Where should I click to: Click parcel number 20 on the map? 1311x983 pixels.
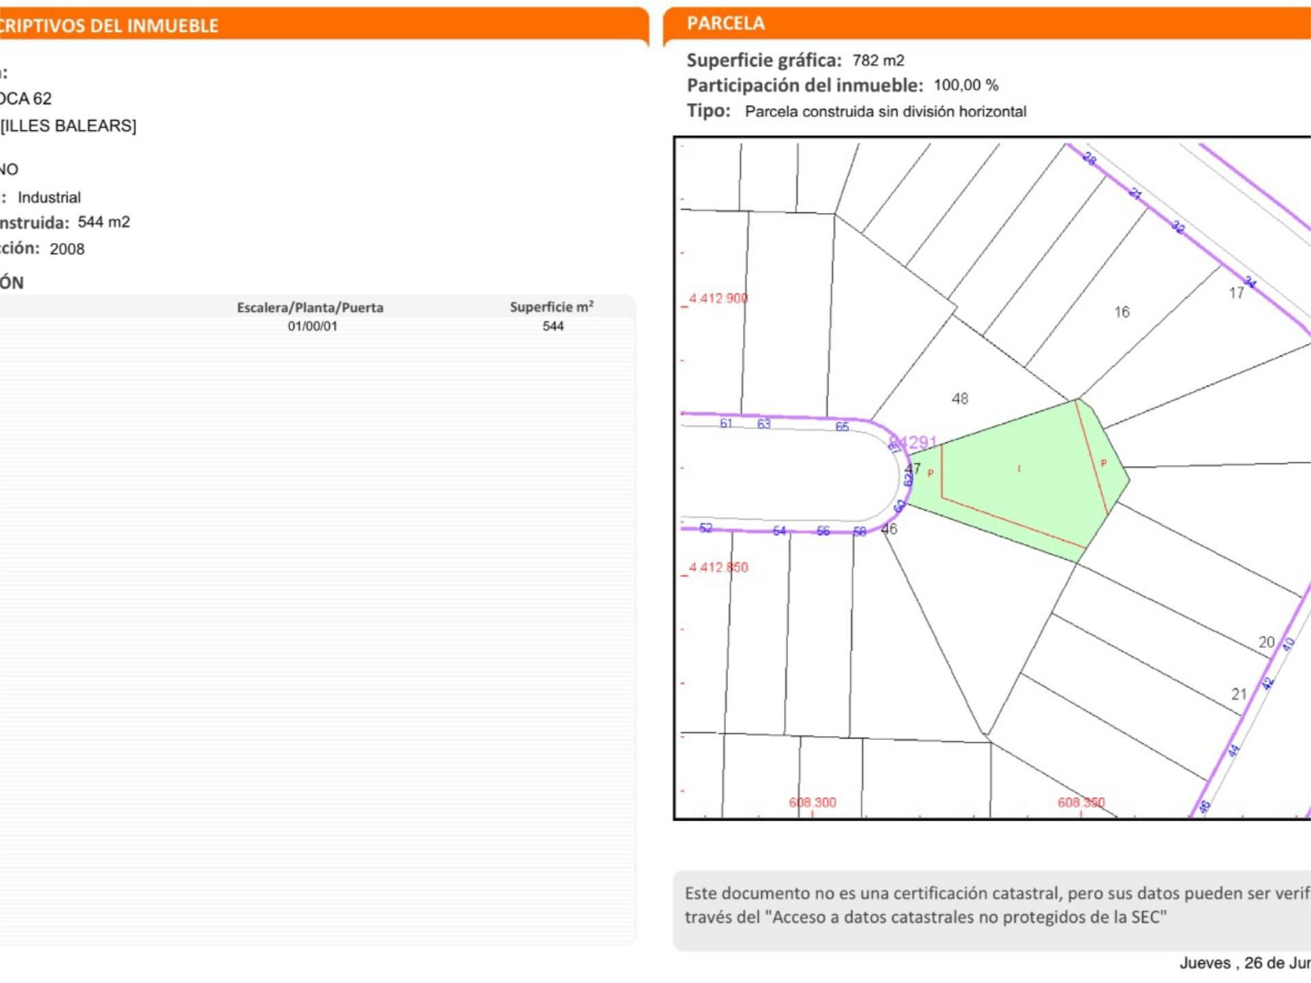click(1266, 642)
